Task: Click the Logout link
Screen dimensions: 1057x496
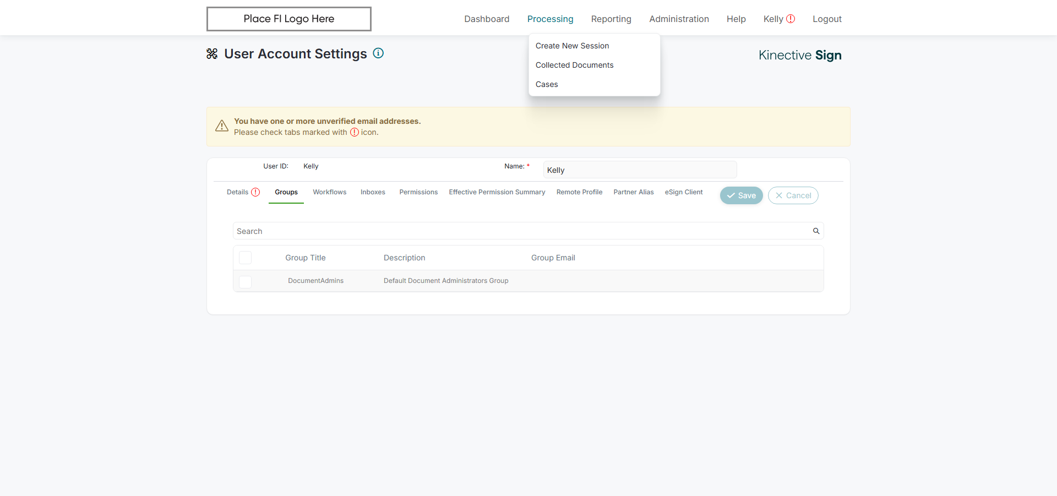Action: click(827, 19)
